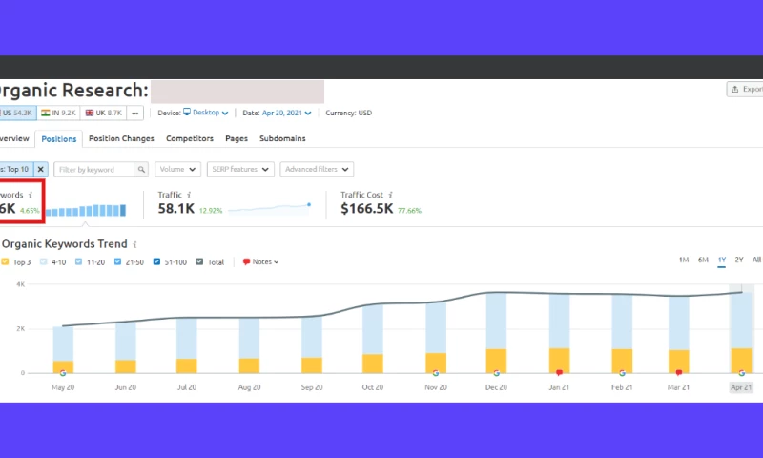Click the Export button

point(745,89)
